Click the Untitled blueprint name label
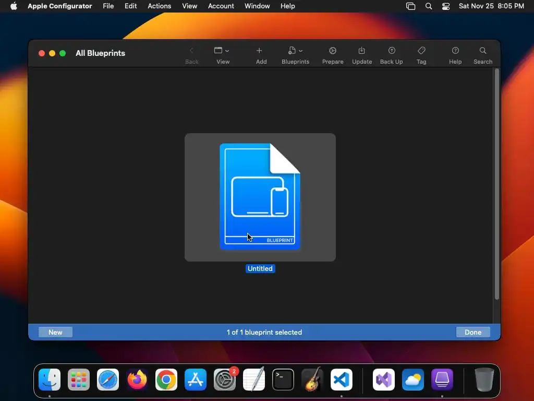 pos(260,269)
